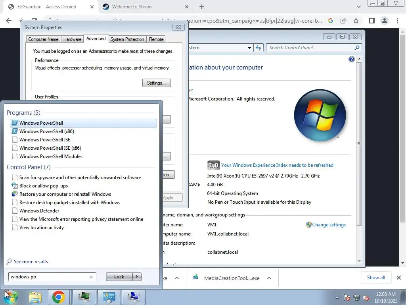The width and height of the screenshot is (406, 305).
Task: Open the System Protection tab
Action: coord(127,39)
